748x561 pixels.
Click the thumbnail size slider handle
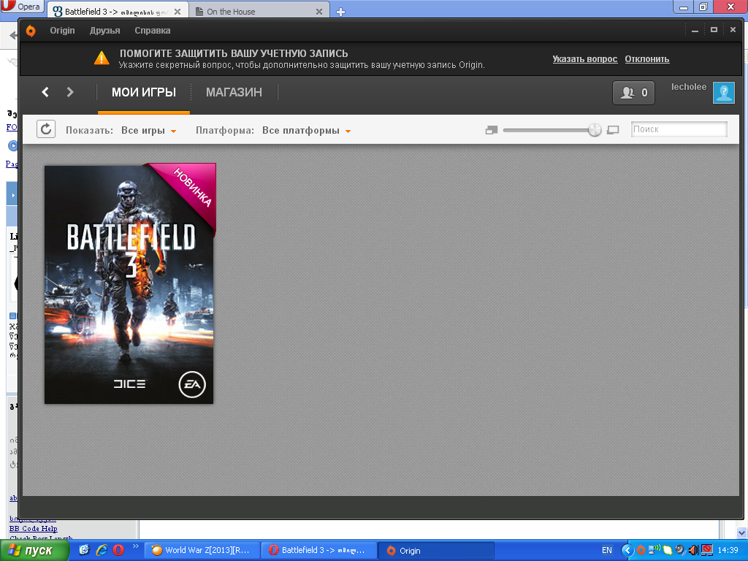point(595,130)
